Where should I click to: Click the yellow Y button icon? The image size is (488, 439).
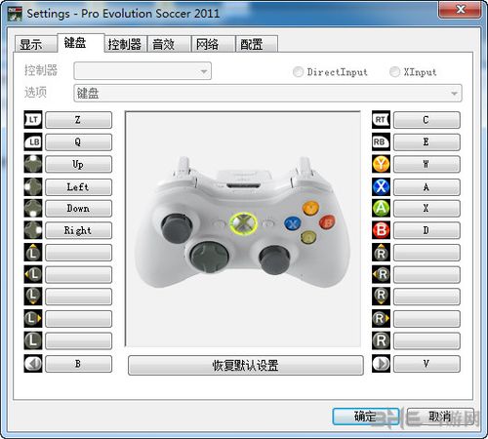(381, 164)
